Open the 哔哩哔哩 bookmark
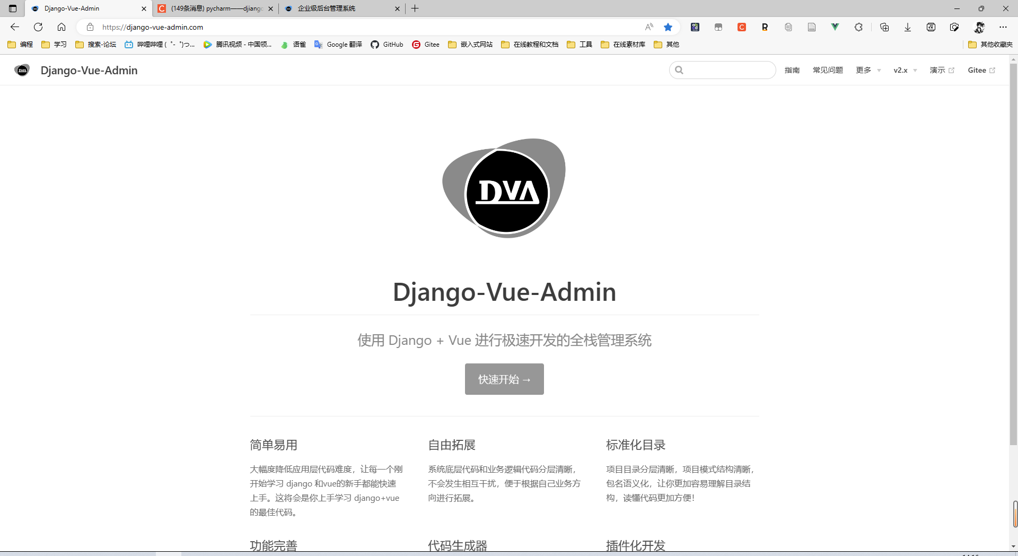Screen dimensions: 1018x556 point(160,45)
